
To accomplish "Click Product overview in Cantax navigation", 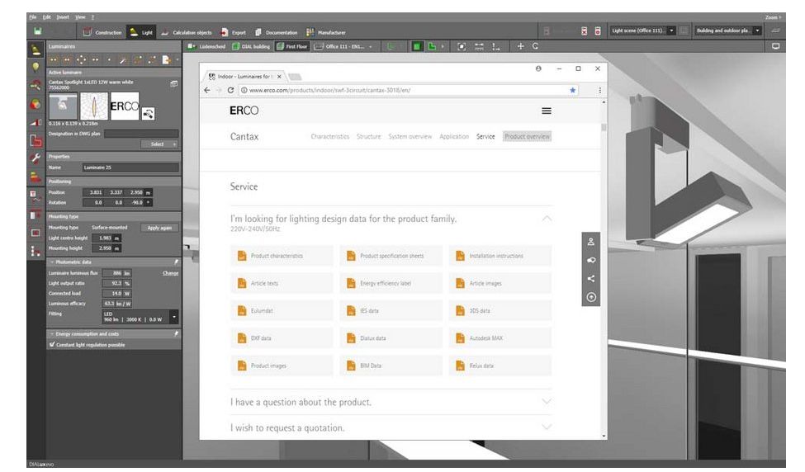I will tap(527, 136).
